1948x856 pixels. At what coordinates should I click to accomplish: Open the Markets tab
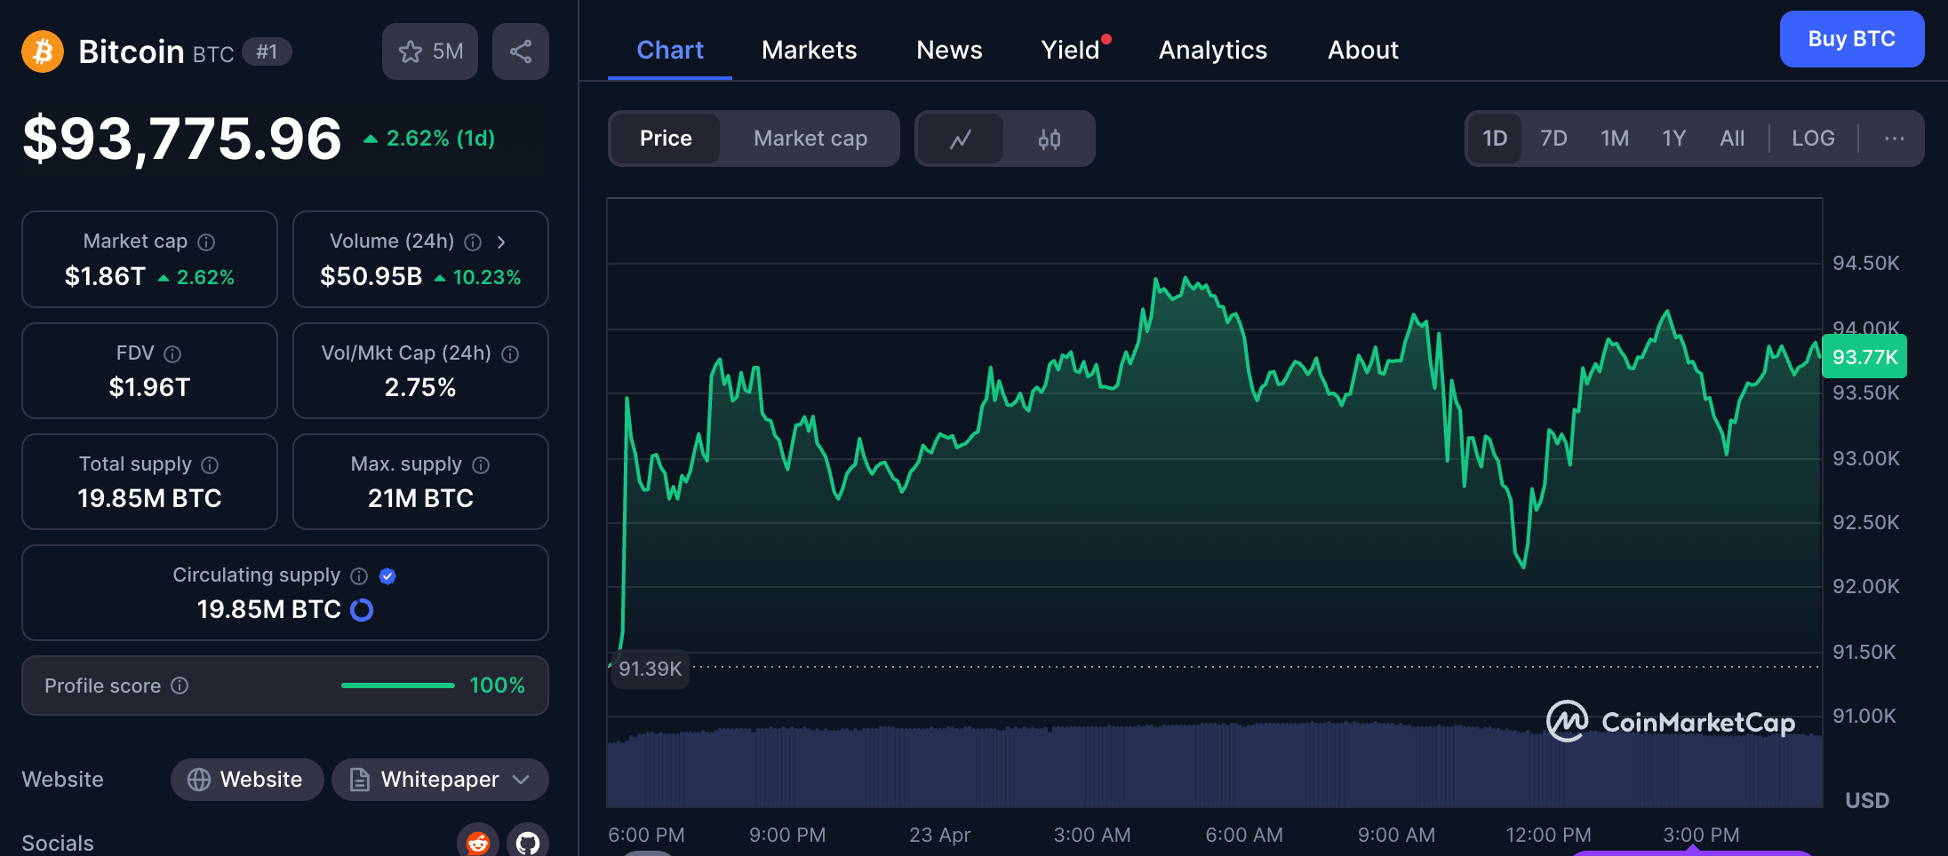[809, 50]
